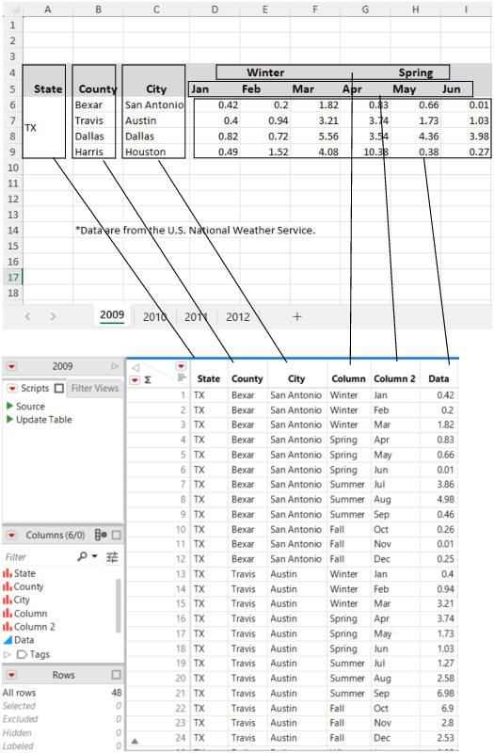Image resolution: width=494 pixels, height=753 pixels.
Task: Click the play arrow beside the 2009 table name
Action: [115, 366]
